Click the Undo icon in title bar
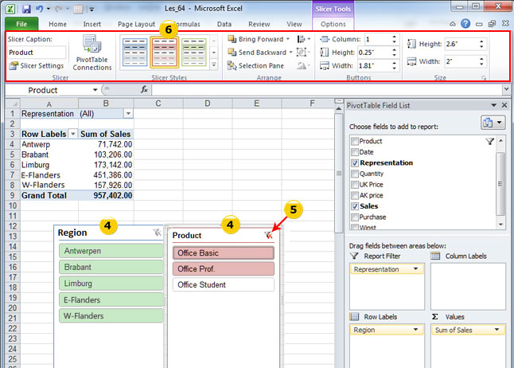This screenshot has height=368, width=514. coord(39,9)
